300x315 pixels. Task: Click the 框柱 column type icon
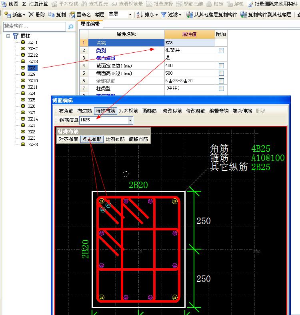16,36
